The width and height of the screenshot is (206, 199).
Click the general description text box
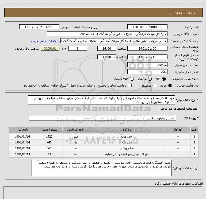(x=101, y=100)
